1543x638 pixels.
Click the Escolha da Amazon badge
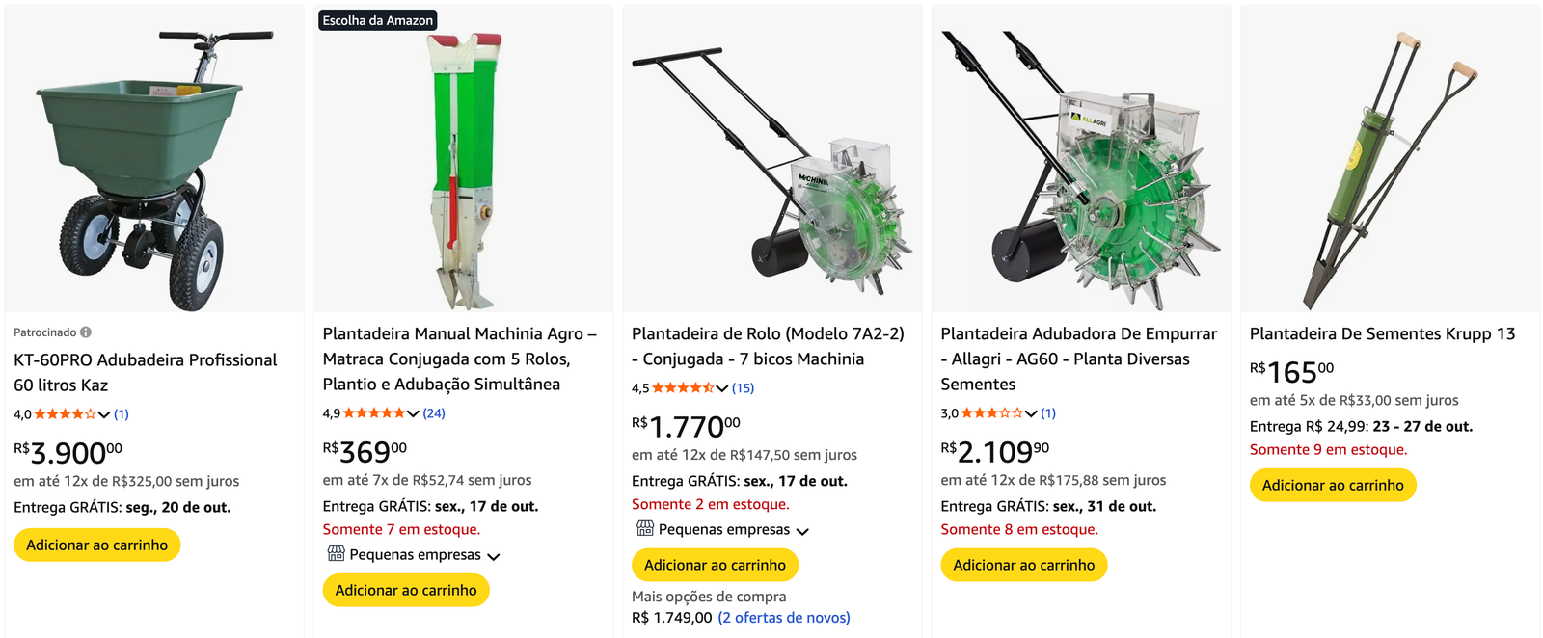(x=377, y=20)
